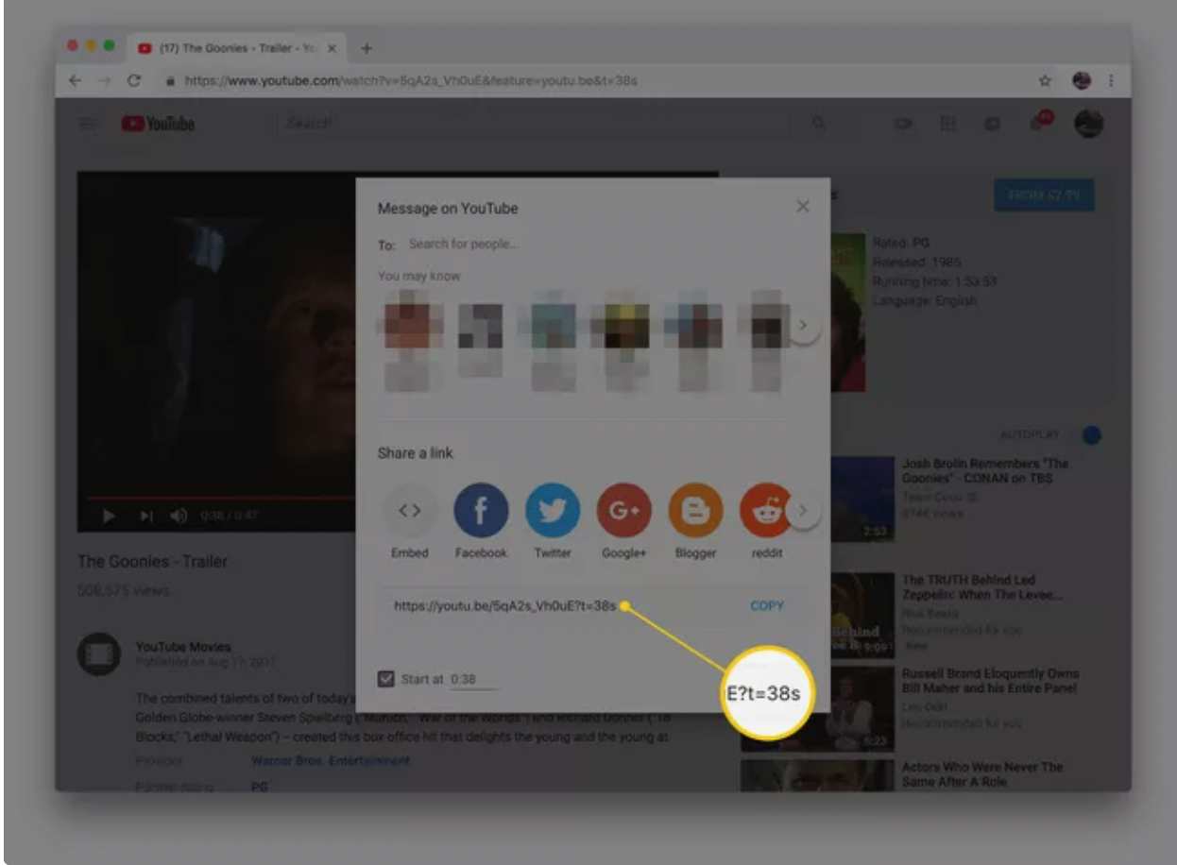Open a new browser tab
Viewport: 1177px width, 865px height.
coord(367,48)
